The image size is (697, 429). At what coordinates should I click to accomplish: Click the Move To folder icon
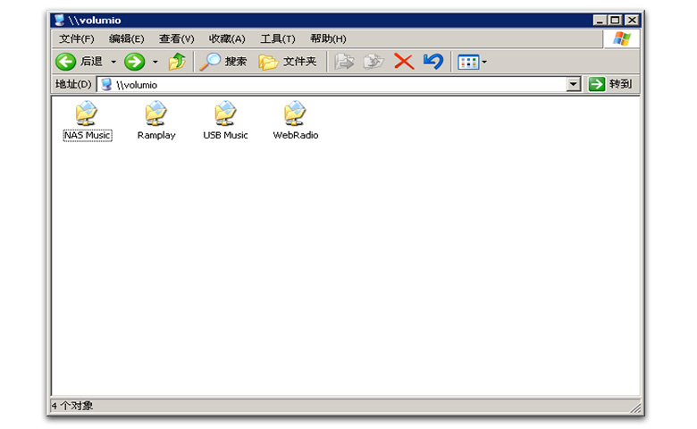[344, 62]
